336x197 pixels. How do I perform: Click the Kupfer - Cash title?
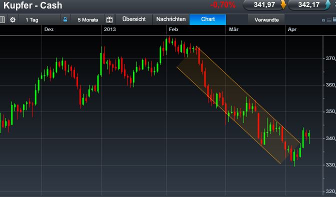pos(33,5)
